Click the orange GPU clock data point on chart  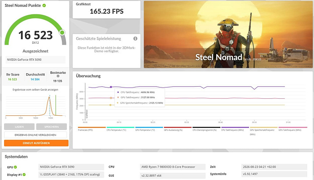pyautogui.click(x=111, y=98)
